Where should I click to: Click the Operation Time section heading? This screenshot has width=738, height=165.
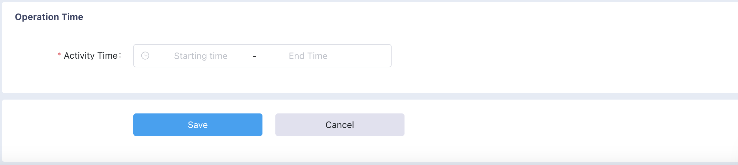click(x=49, y=17)
